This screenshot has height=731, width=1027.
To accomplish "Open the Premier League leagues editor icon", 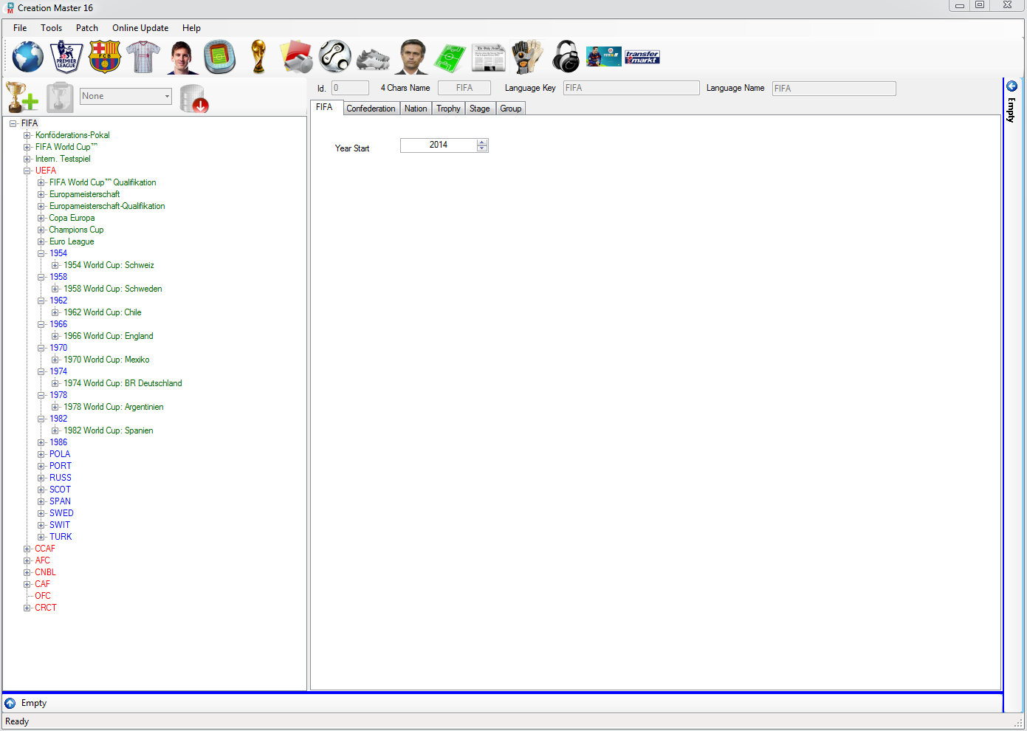I will pyautogui.click(x=66, y=57).
